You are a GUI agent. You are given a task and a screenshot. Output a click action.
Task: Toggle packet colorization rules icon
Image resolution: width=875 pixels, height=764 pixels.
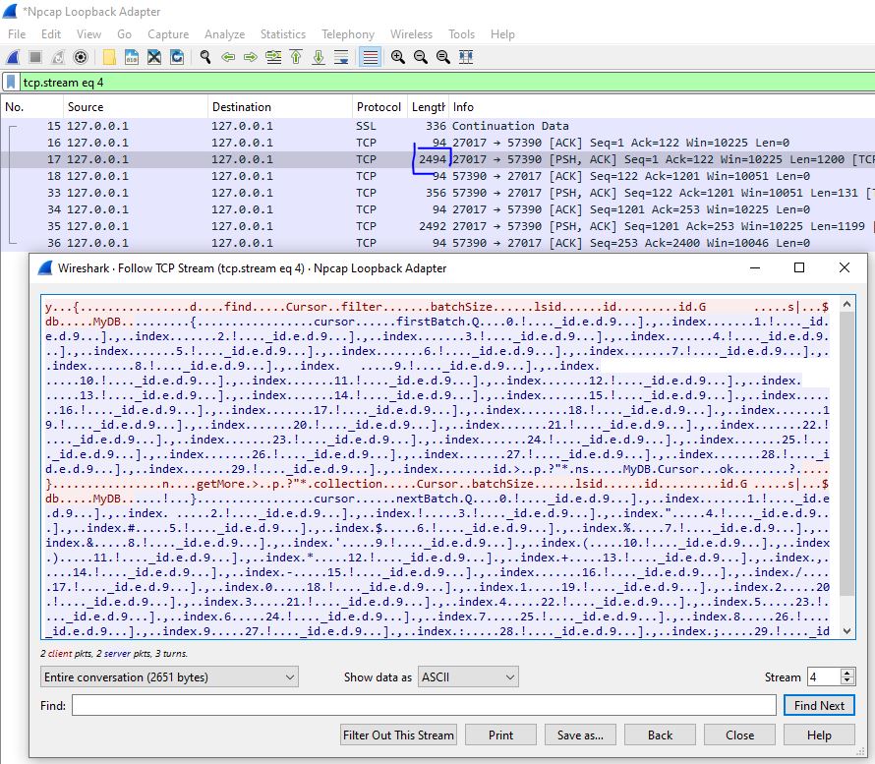pyautogui.click(x=370, y=57)
